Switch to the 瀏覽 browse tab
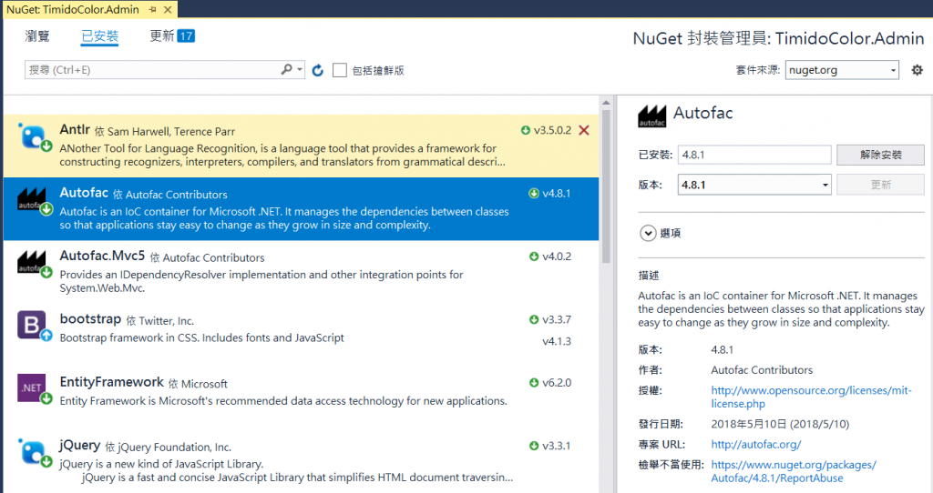 point(38,36)
